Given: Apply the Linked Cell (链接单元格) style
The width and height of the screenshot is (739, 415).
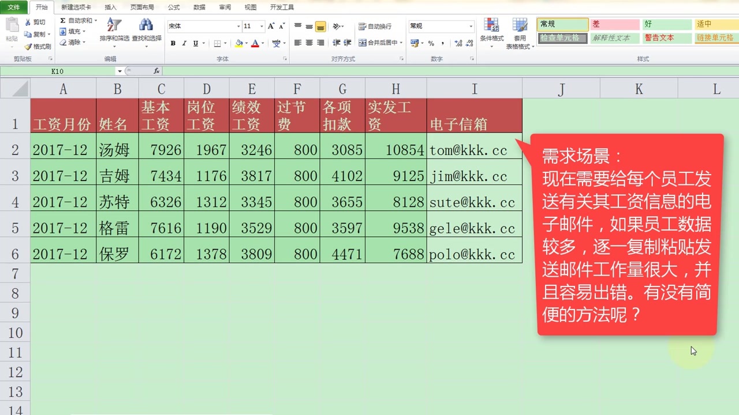Looking at the screenshot, I should click(x=716, y=38).
